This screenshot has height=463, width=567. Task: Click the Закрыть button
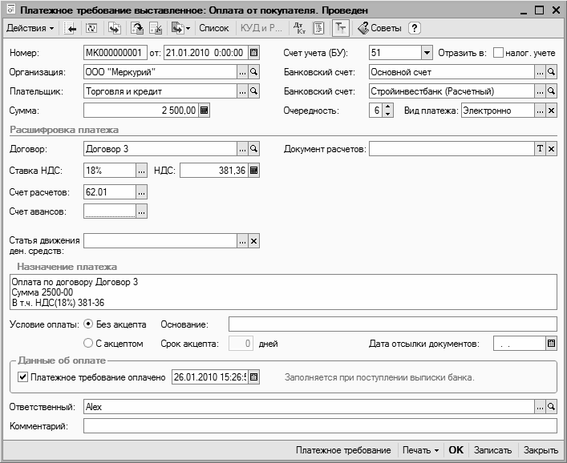[x=541, y=450]
